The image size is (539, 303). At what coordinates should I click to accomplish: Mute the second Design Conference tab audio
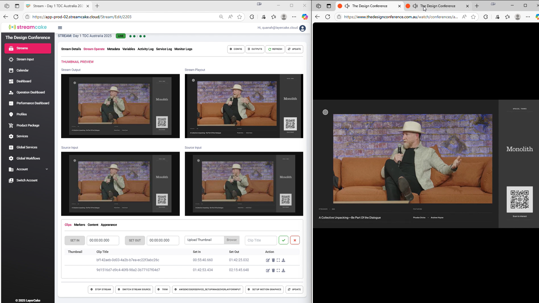[x=415, y=6]
